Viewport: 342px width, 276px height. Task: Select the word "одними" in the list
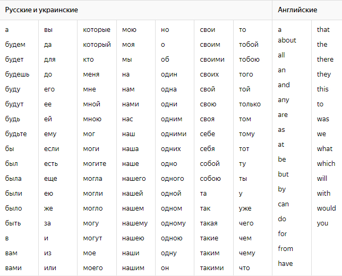(174, 134)
